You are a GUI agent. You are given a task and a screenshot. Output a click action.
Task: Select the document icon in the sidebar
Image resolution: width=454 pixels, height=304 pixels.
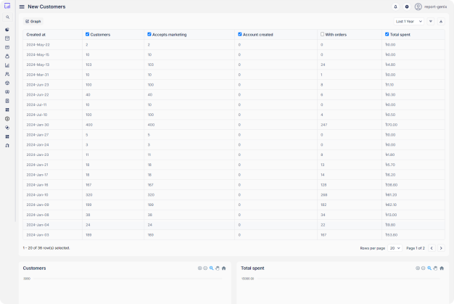tap(7, 101)
